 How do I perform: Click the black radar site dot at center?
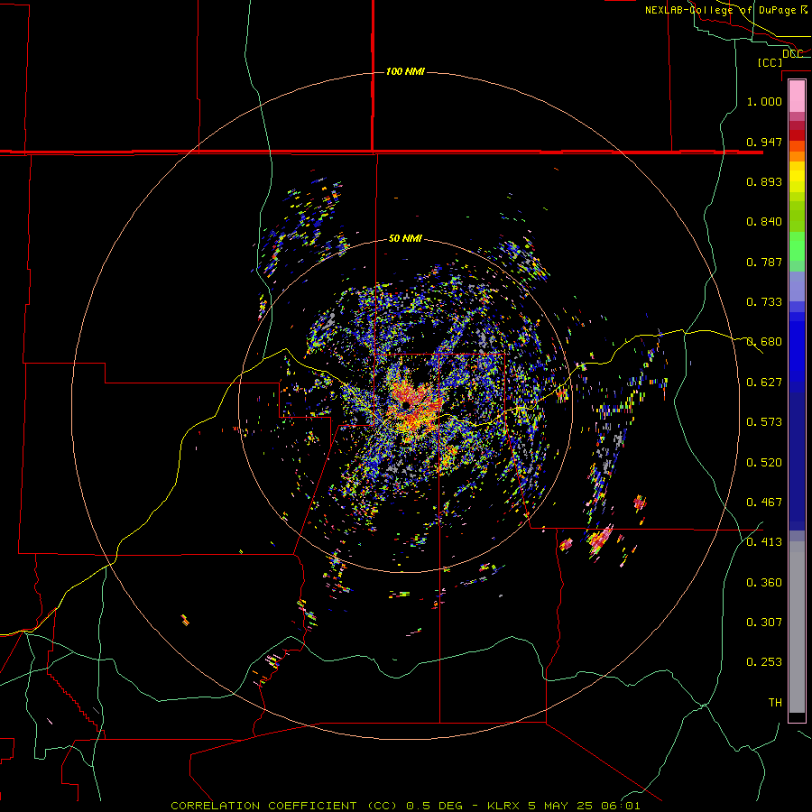407,404
